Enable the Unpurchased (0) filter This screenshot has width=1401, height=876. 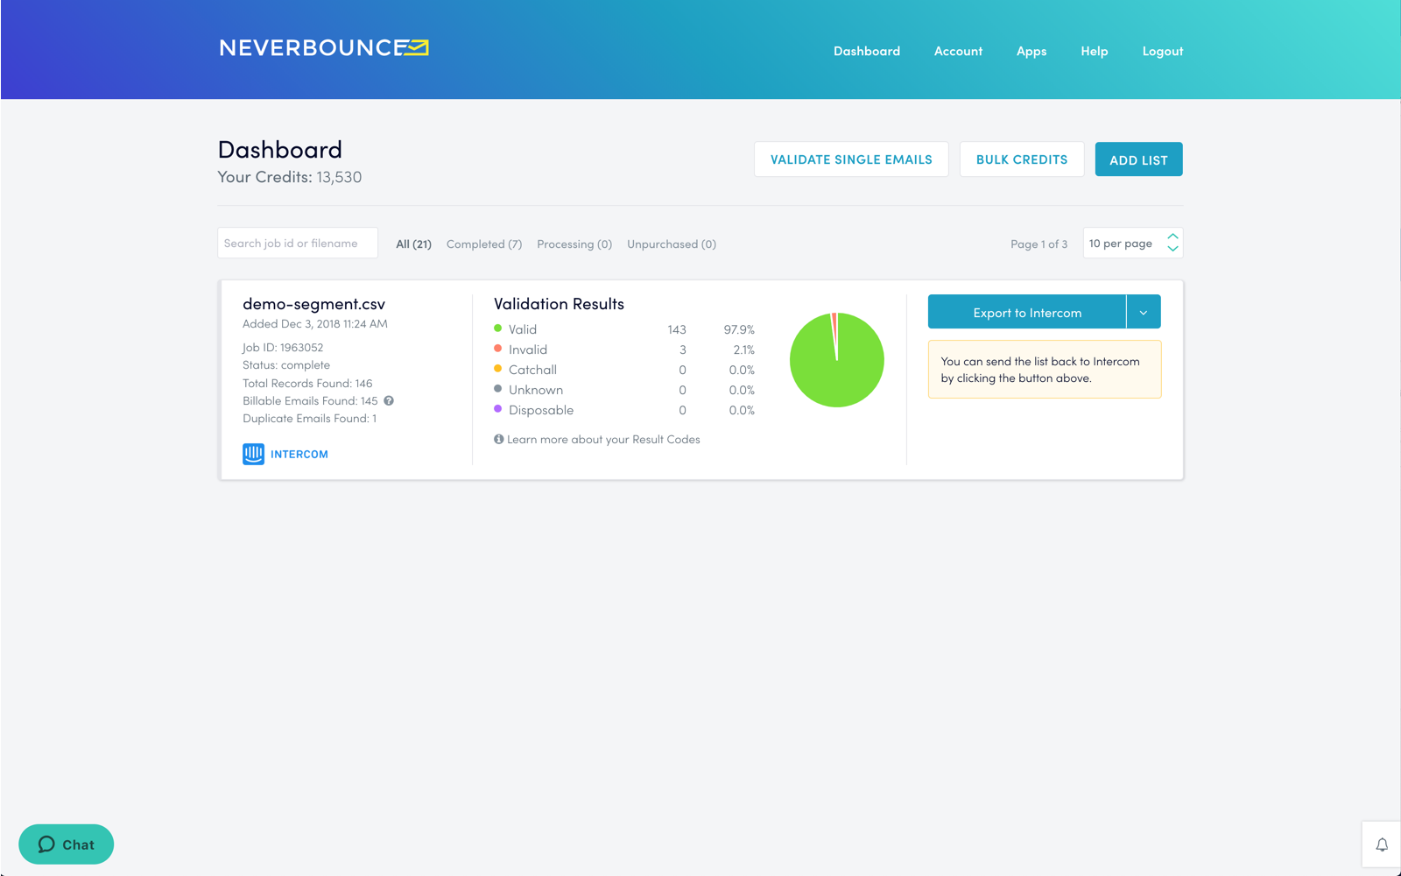[671, 244]
